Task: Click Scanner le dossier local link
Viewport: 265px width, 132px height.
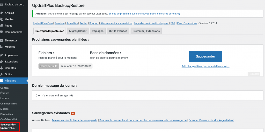Action: coord(143,120)
